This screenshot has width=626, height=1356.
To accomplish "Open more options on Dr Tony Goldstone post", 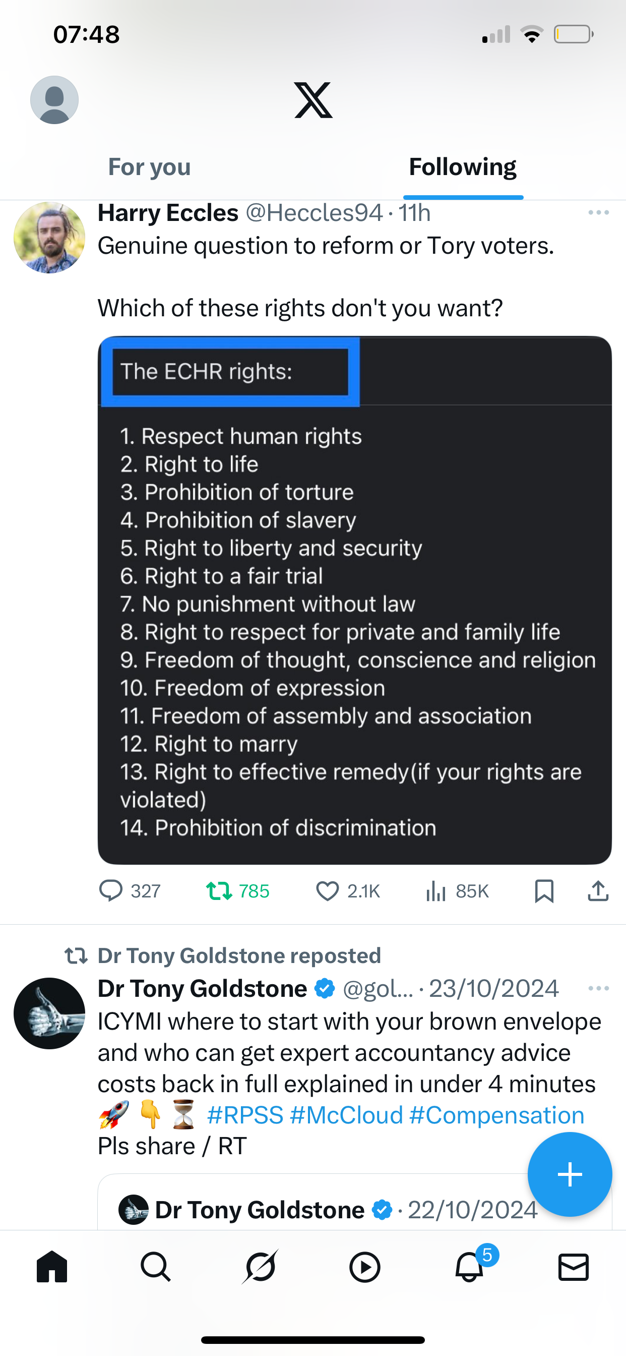I will click(x=598, y=989).
